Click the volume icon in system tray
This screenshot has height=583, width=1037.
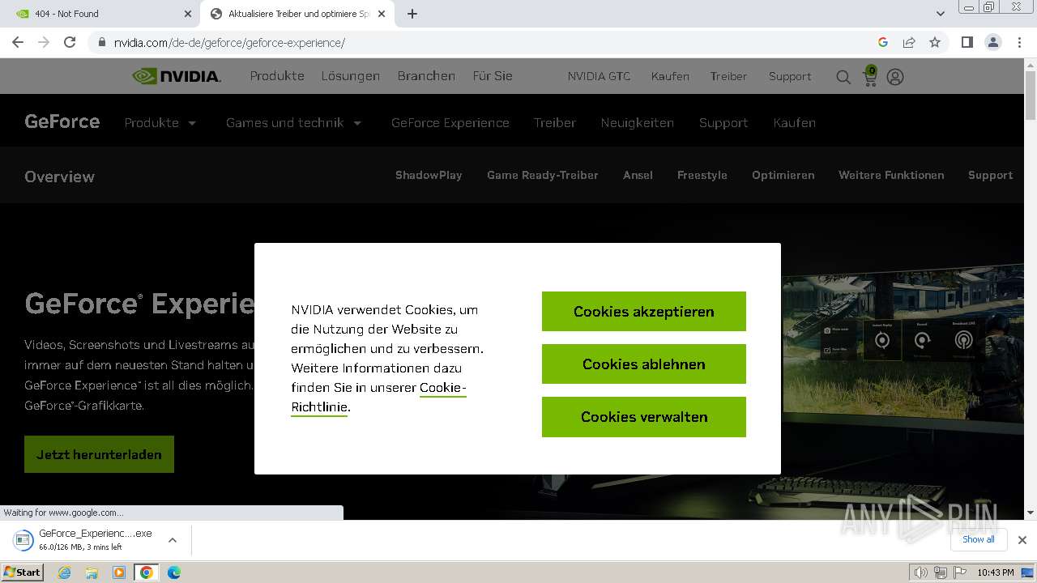click(x=920, y=572)
